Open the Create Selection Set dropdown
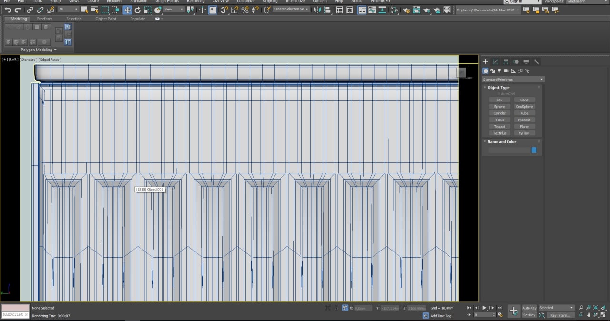Viewport: 610px width, 321px height. point(291,10)
